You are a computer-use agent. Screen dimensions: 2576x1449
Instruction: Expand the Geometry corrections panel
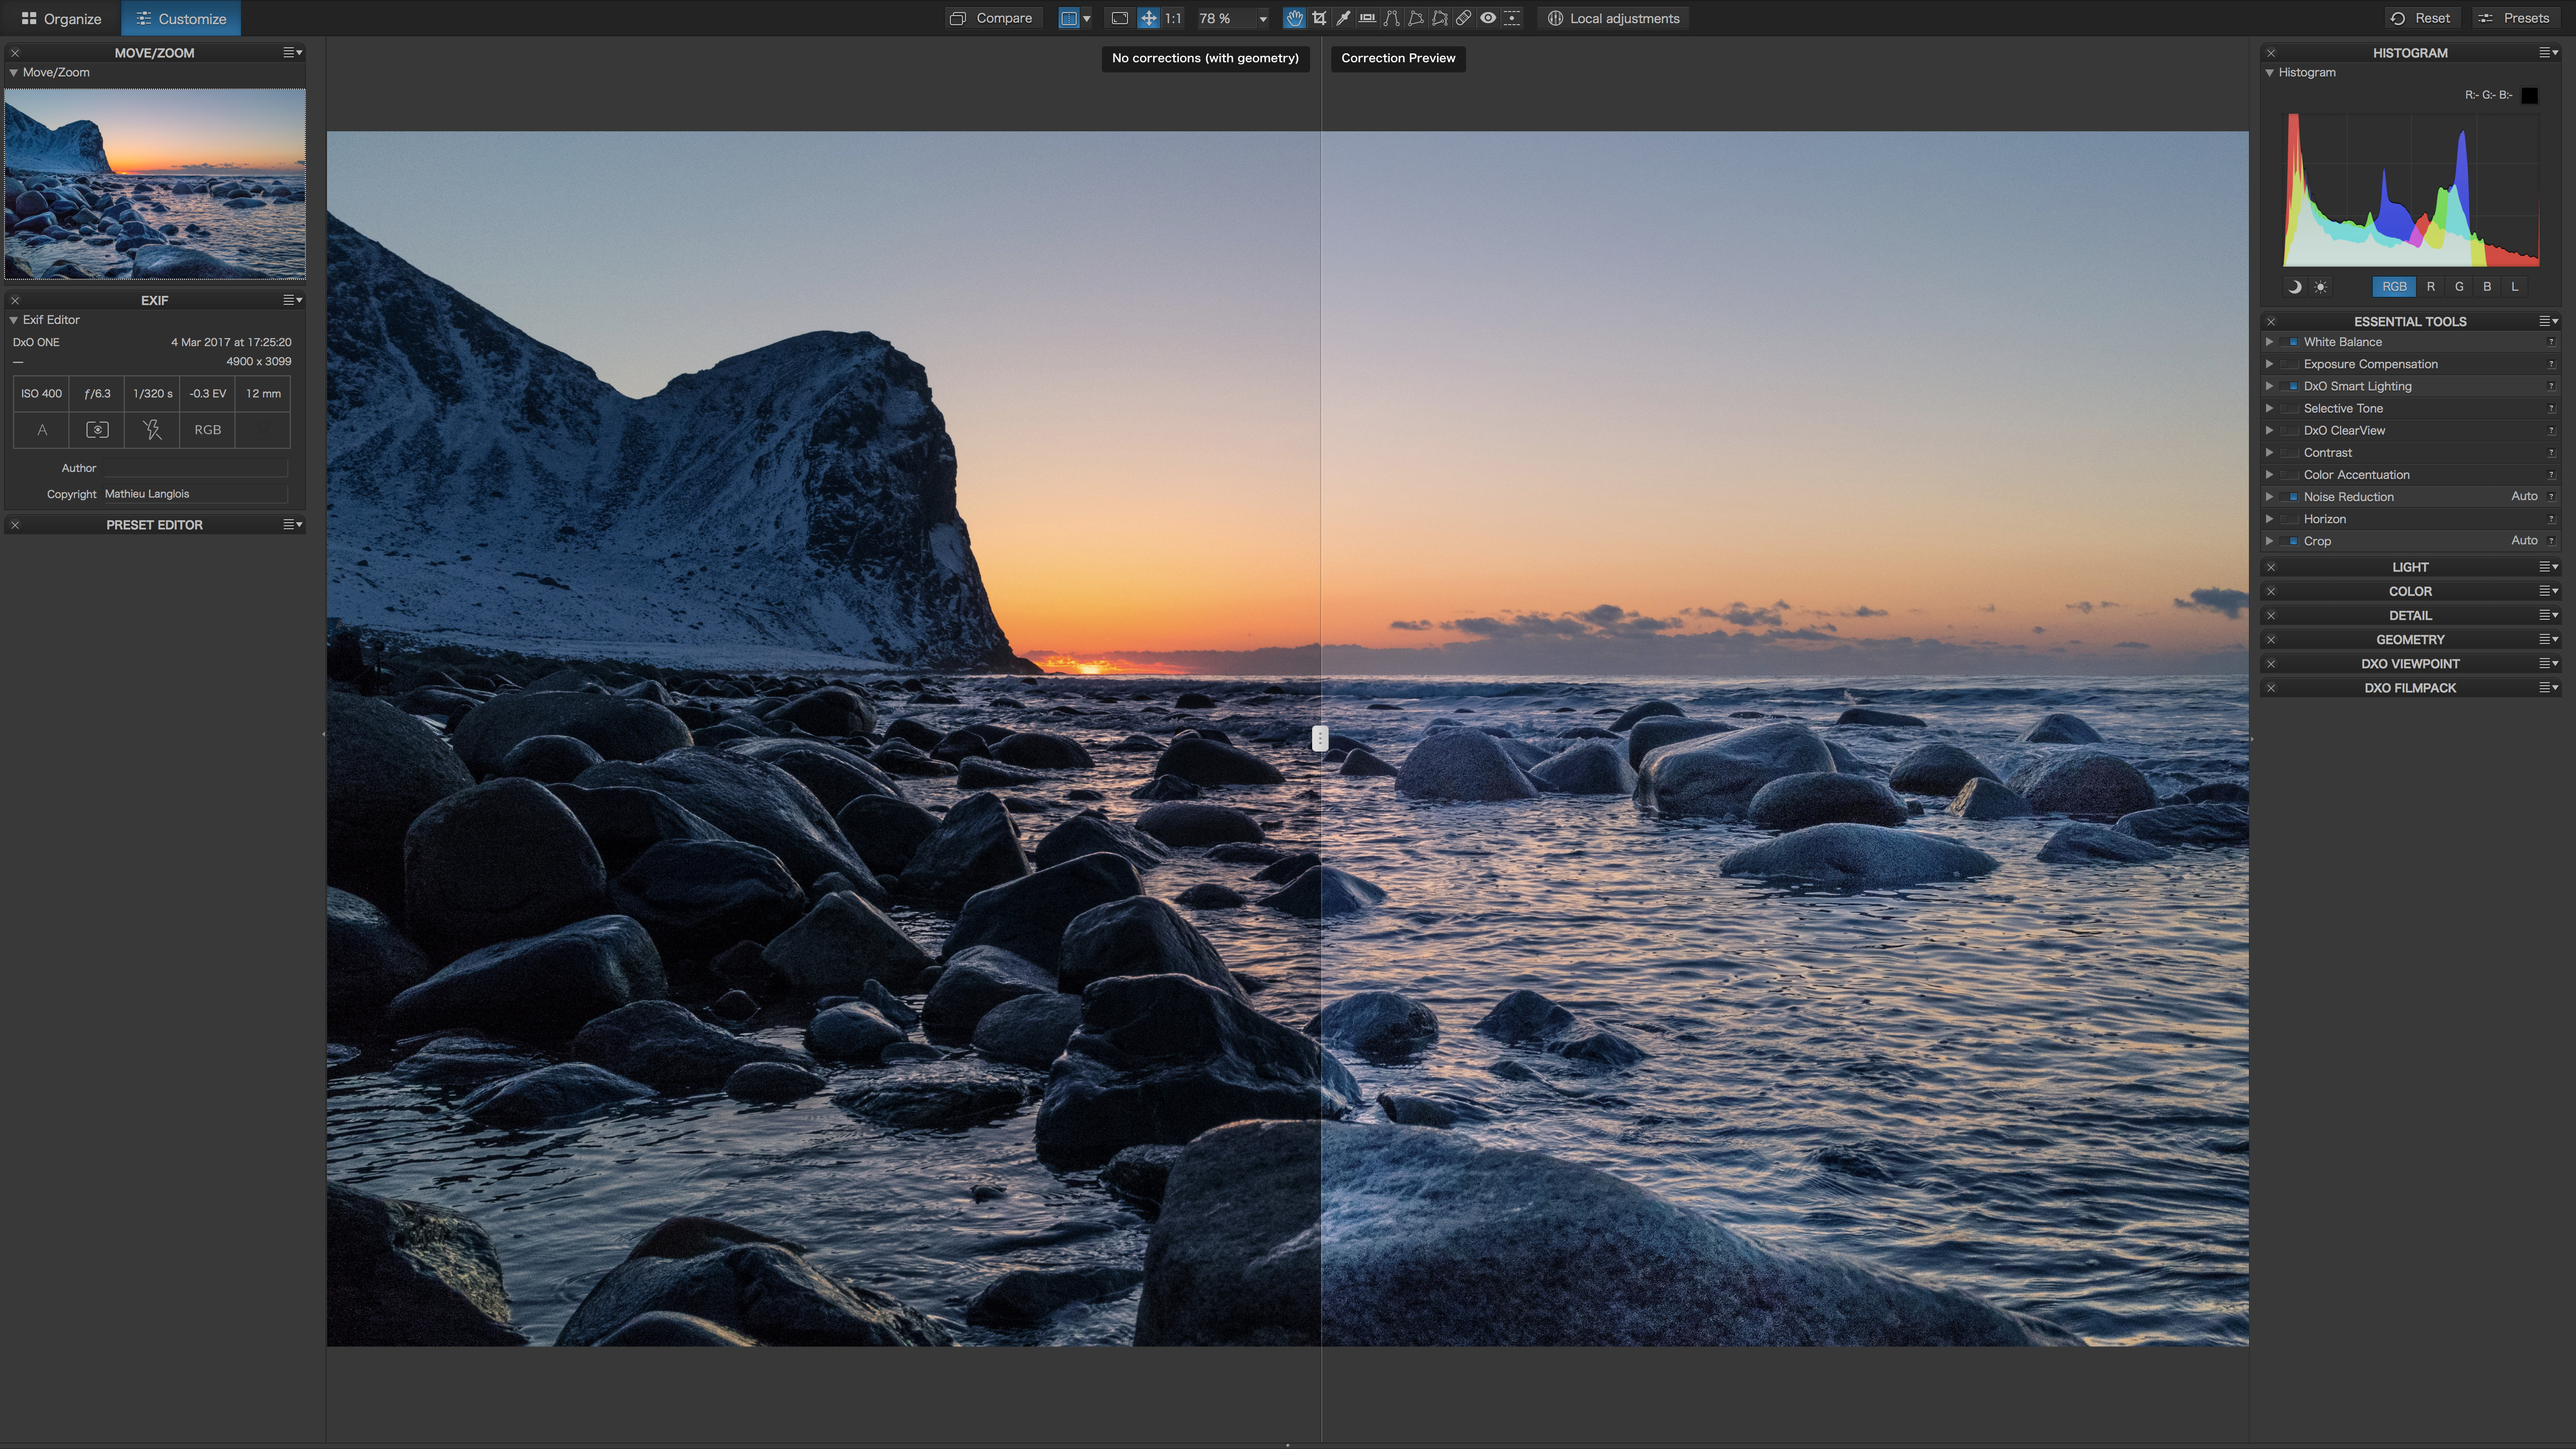pyautogui.click(x=2409, y=638)
